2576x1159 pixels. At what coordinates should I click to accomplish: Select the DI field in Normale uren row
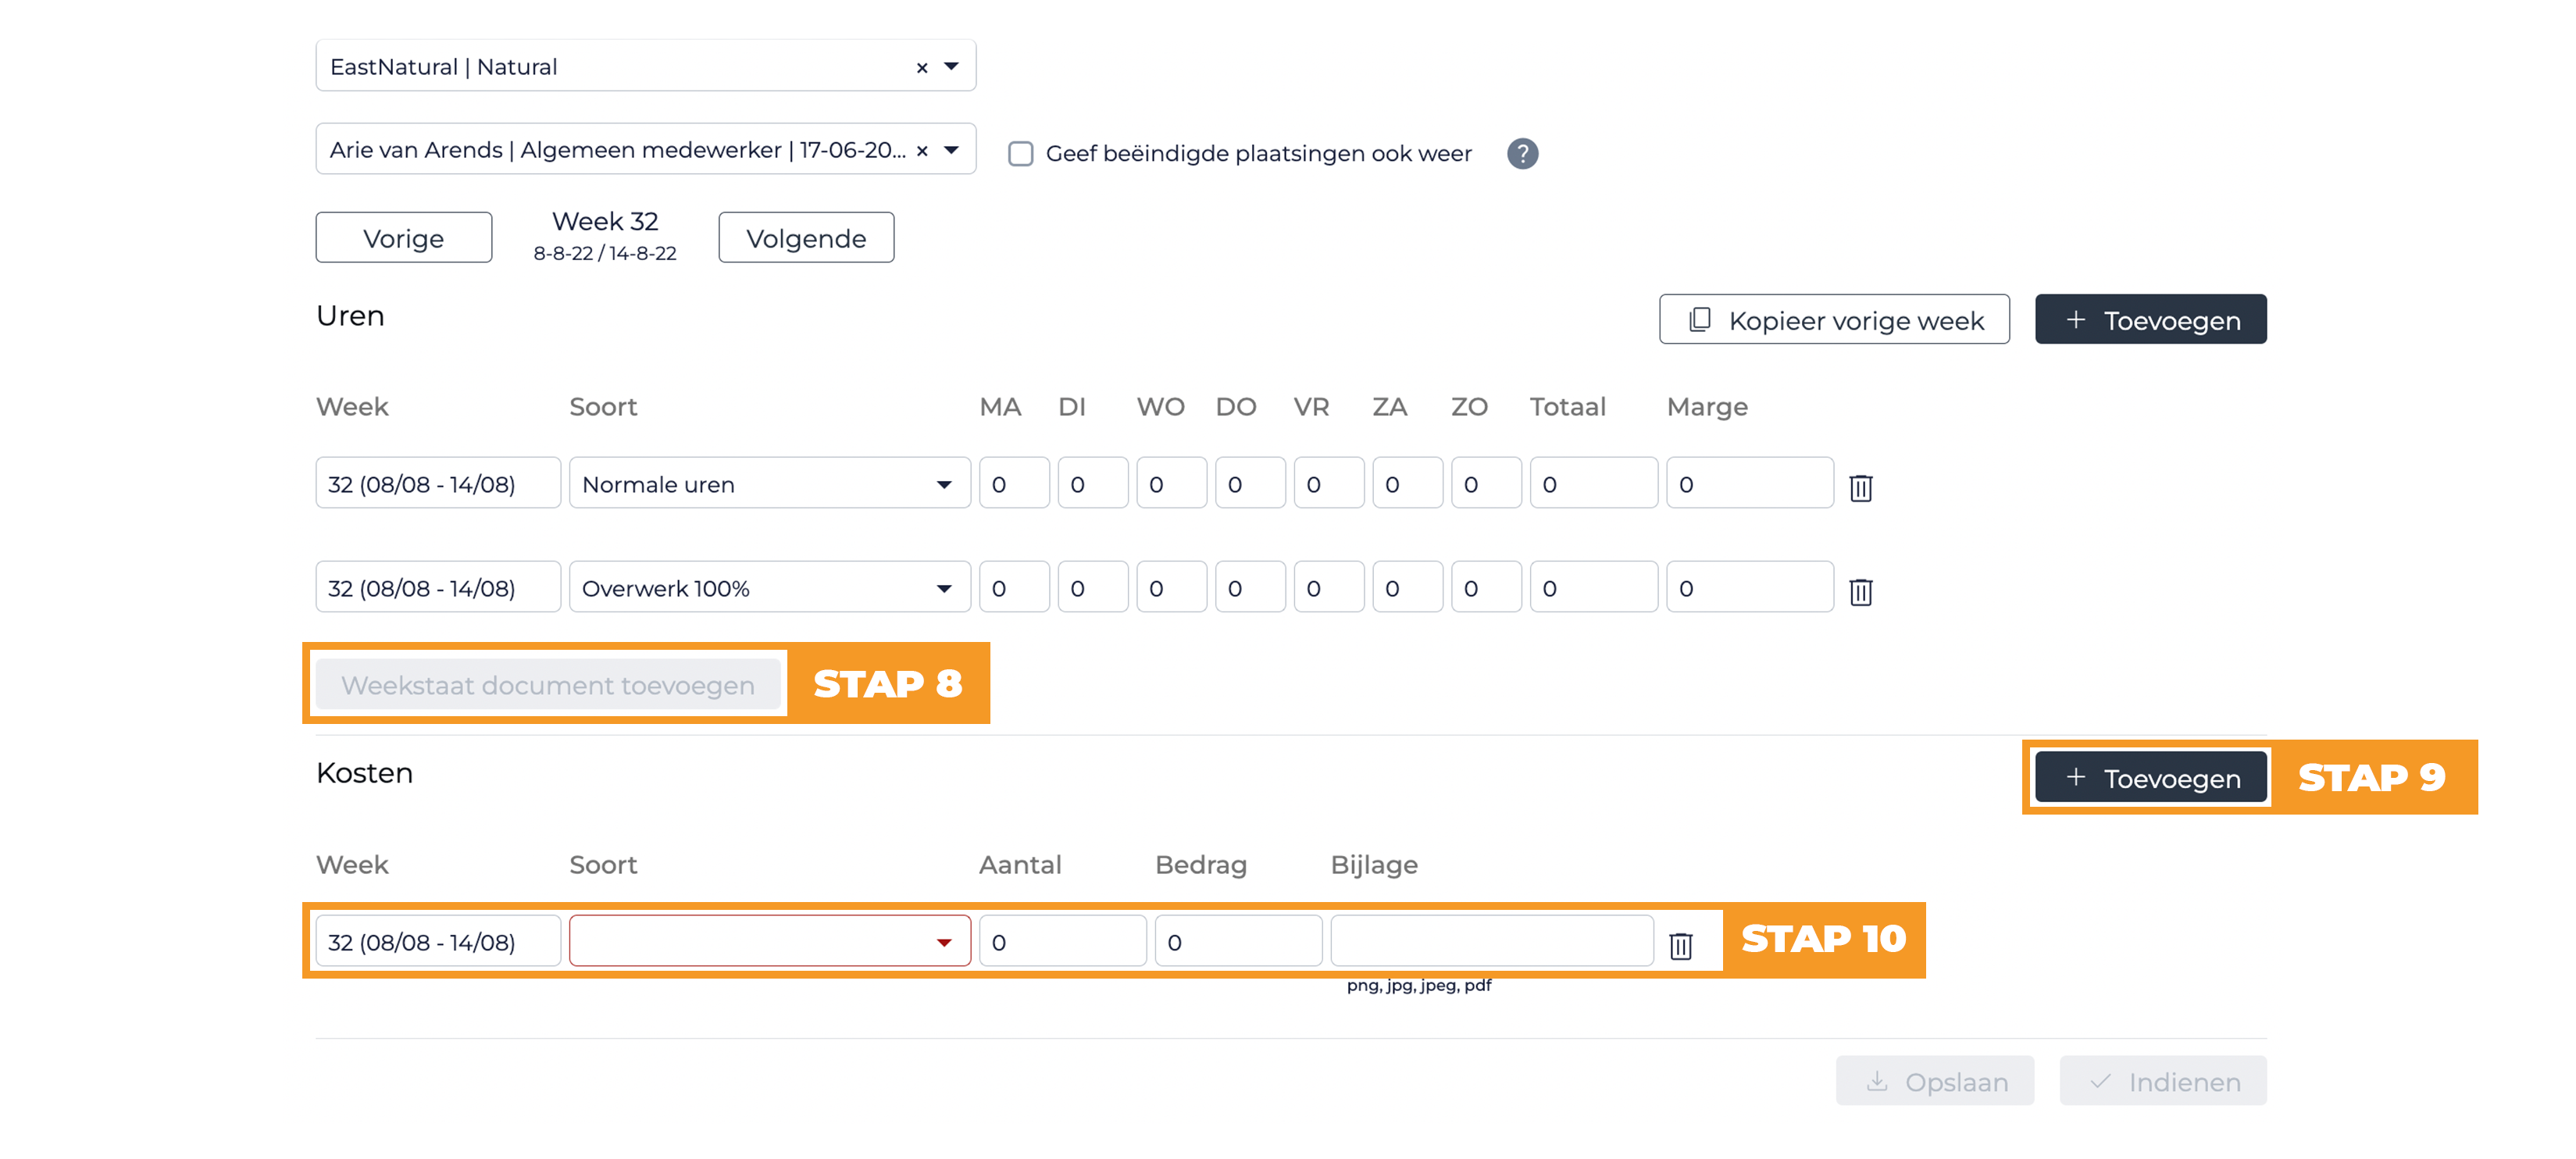pyautogui.click(x=1093, y=483)
